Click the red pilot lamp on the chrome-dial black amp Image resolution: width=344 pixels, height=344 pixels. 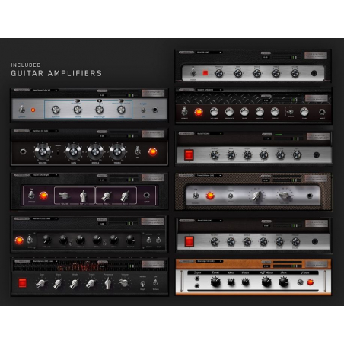click(x=152, y=151)
